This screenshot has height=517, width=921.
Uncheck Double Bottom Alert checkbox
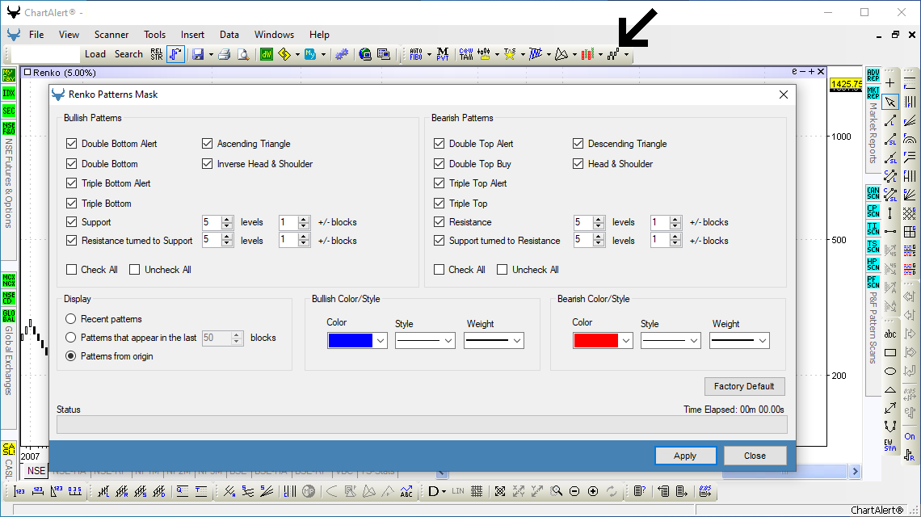[x=72, y=143]
